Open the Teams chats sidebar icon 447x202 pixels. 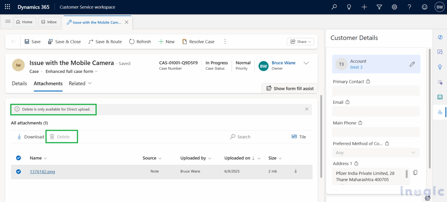point(440,52)
